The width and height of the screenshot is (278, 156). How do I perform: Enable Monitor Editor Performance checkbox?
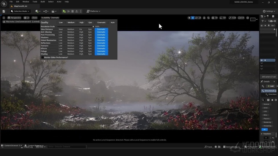pyautogui.click(x=43, y=57)
